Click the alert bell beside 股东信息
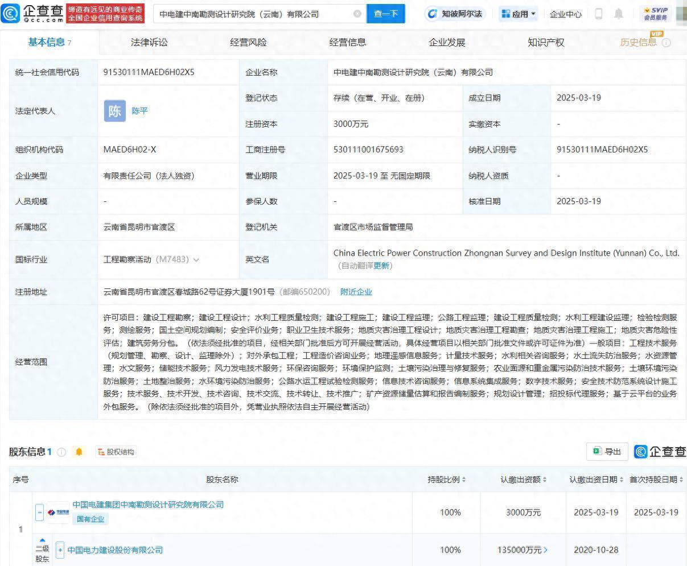The image size is (687, 566). pos(79,451)
